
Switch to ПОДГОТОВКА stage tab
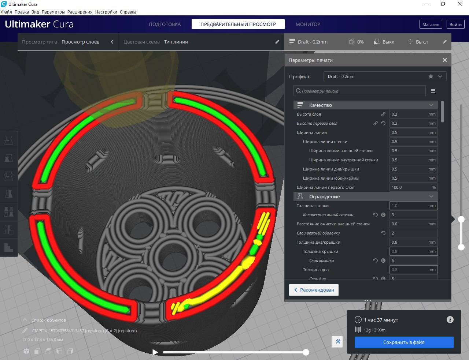(x=165, y=24)
